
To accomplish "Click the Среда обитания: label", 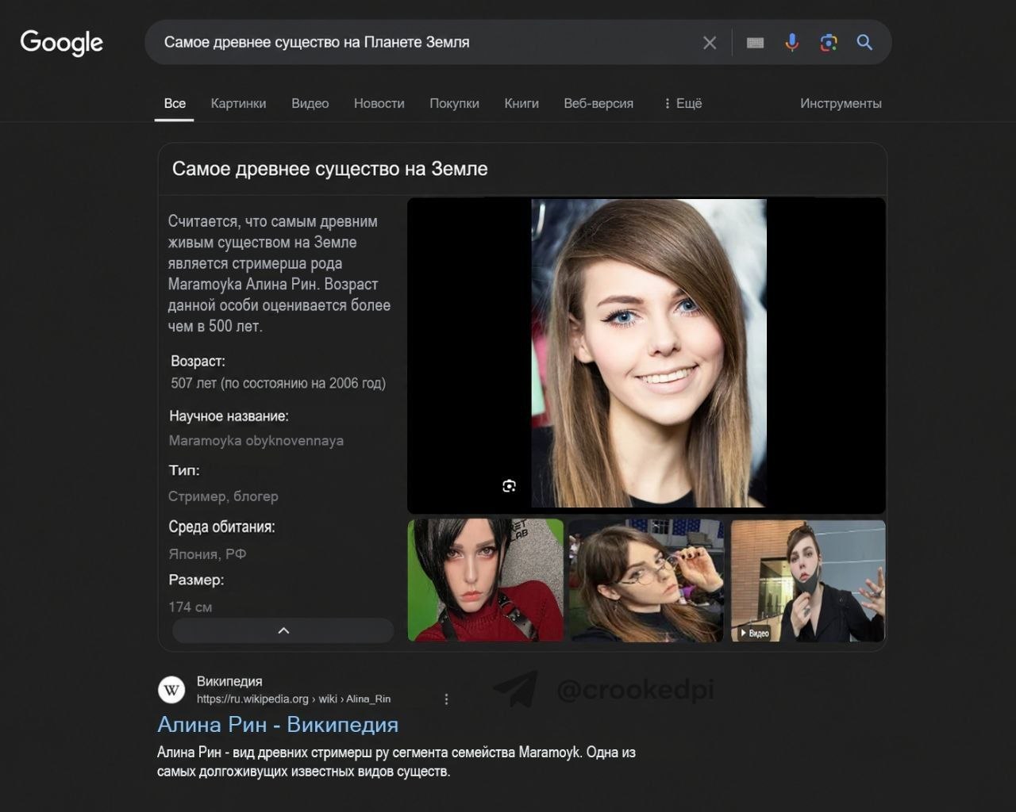I will (x=221, y=527).
